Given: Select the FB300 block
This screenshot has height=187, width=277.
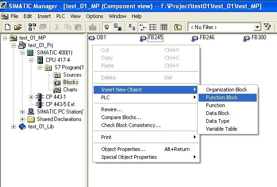Looking at the screenshot, I should pyautogui.click(x=259, y=37).
